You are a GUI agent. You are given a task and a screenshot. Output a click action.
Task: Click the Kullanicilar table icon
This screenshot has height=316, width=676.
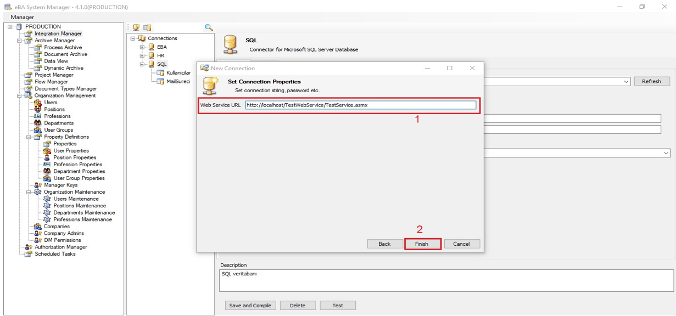(x=160, y=72)
